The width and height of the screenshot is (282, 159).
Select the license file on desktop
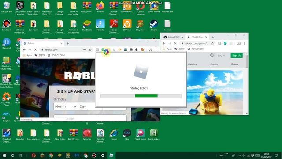167,25
